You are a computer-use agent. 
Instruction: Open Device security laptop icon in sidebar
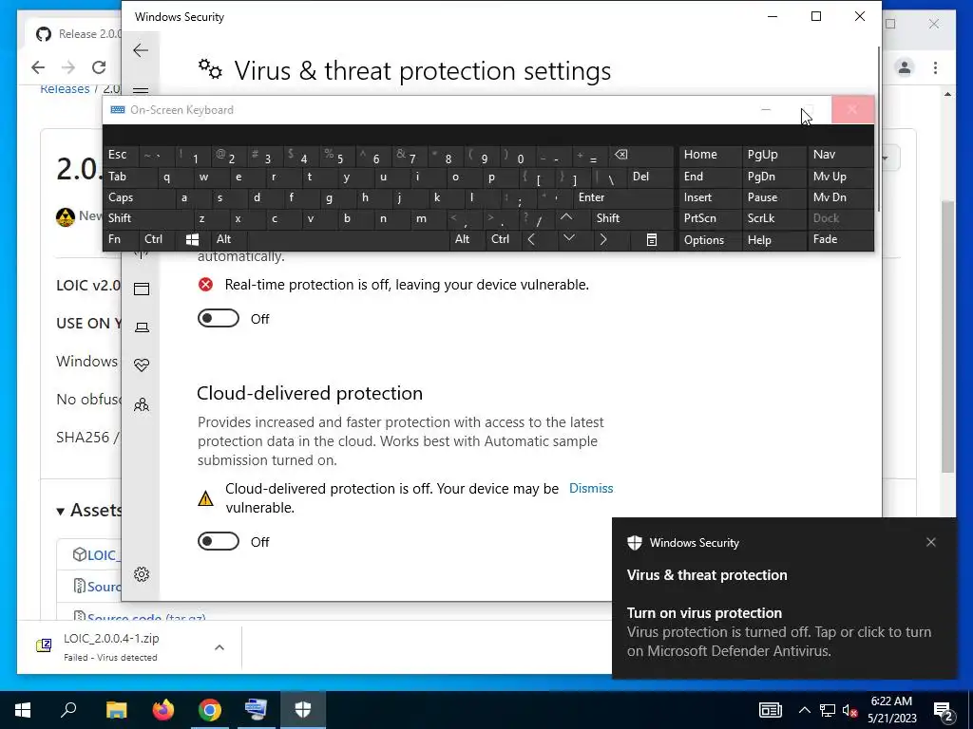coord(142,327)
